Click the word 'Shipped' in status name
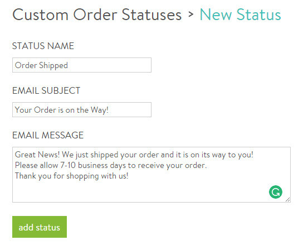Screen dimensions: 308x245 tap(53, 65)
